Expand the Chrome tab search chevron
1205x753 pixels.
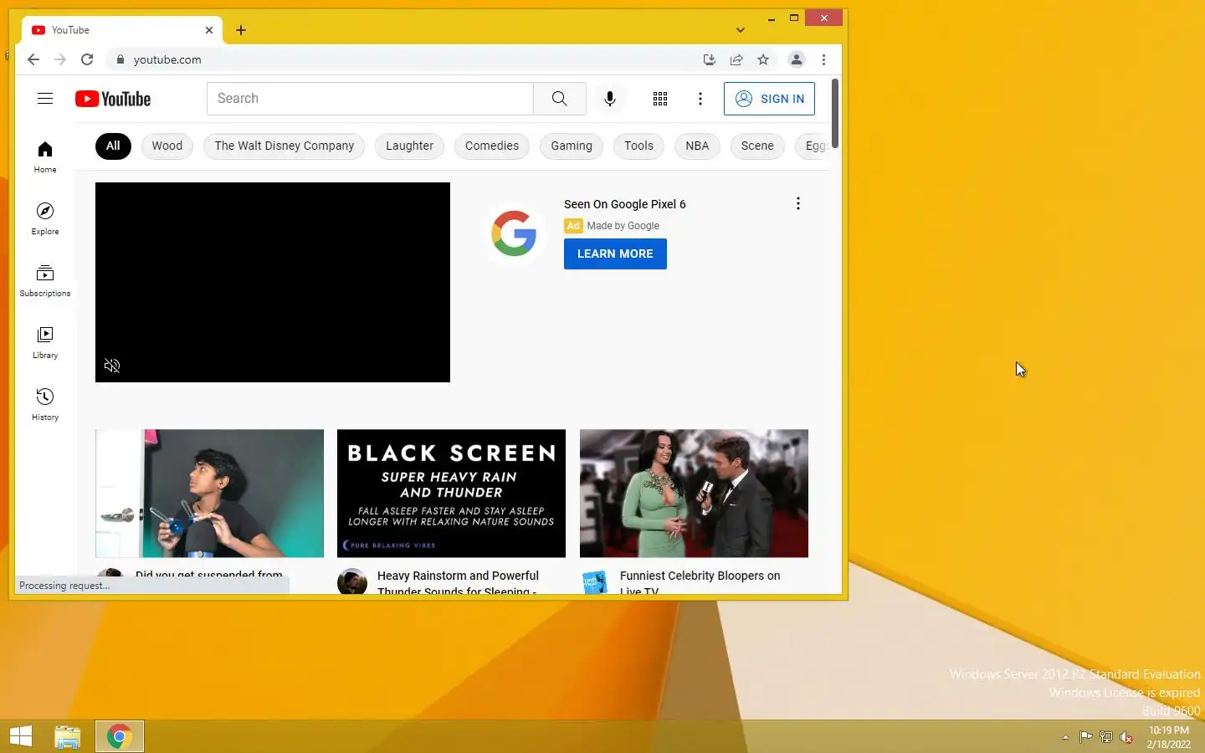(741, 30)
